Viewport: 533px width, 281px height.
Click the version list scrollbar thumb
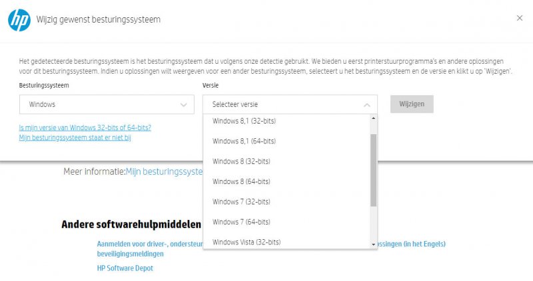coord(374,170)
